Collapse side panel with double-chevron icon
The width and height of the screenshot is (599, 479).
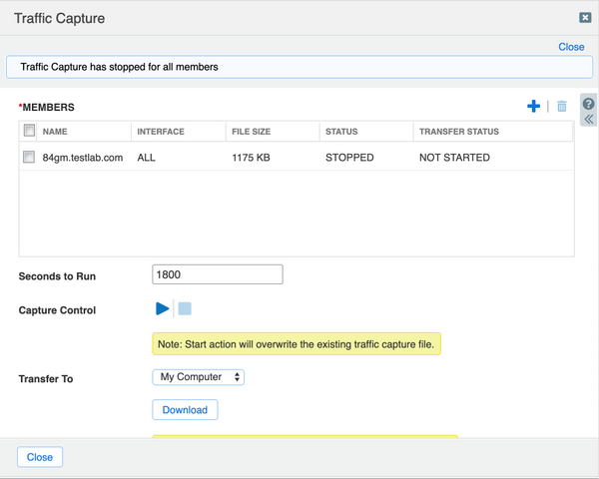pyautogui.click(x=589, y=119)
